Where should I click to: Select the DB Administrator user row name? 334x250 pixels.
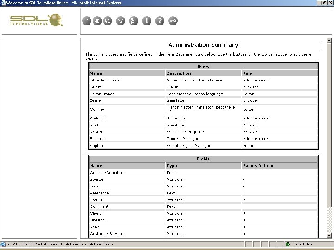click(106, 80)
